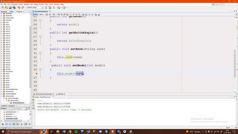Open the Windows Start menu
Screen dimensions: 238x134
click(x=3, y=131)
